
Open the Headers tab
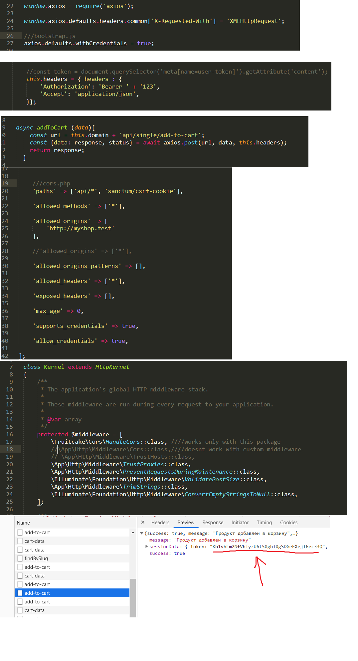pyautogui.click(x=160, y=523)
